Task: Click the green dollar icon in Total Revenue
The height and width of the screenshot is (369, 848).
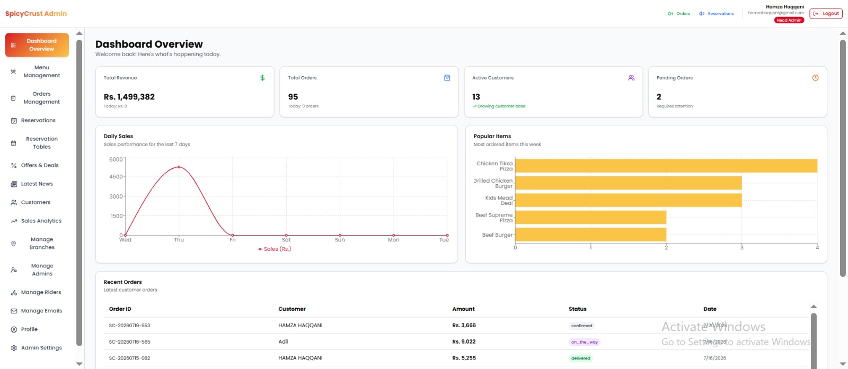Action: pos(262,78)
